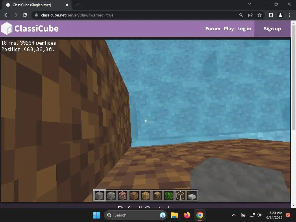This screenshot has width=296, height=222.
Task: Open the network status tray icon
Action: click(x=252, y=215)
